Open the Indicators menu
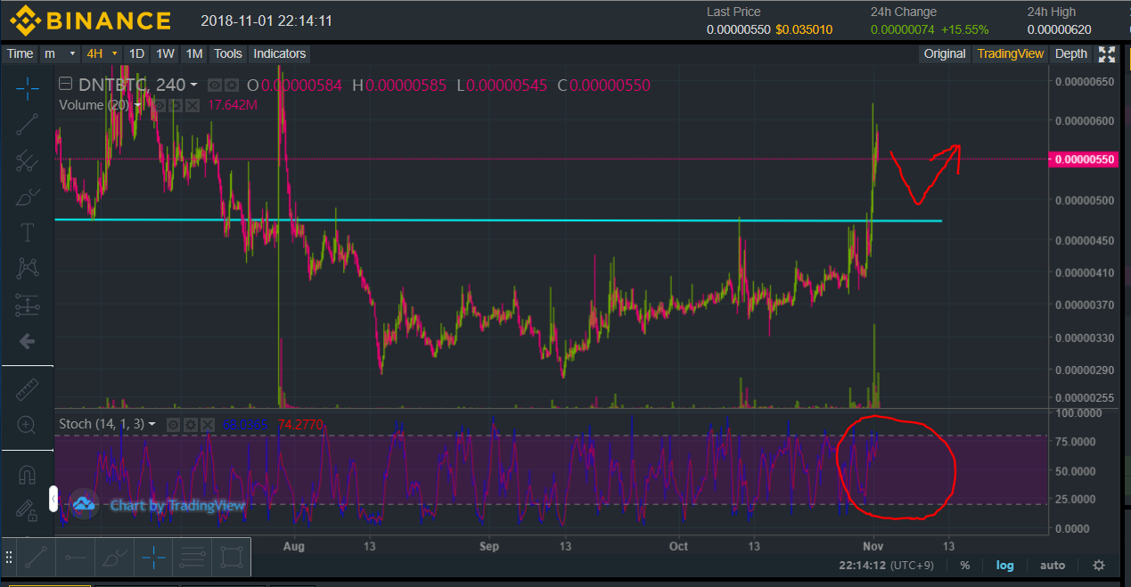 pyautogui.click(x=279, y=54)
